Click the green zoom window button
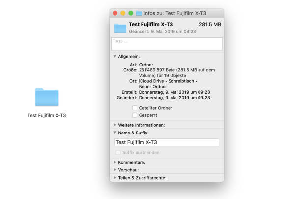The height and width of the screenshot is (199, 285). (131, 13)
